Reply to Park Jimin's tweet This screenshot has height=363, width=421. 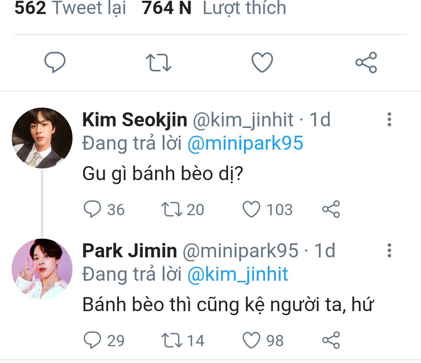coord(93,340)
